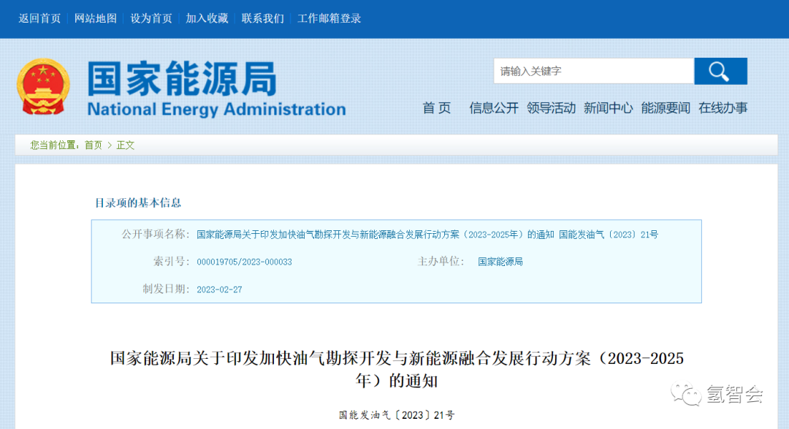Click 加入收藏 in top bar
The width and height of the screenshot is (789, 429).
(207, 18)
